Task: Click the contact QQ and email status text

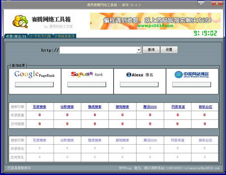Action: tap(169, 168)
